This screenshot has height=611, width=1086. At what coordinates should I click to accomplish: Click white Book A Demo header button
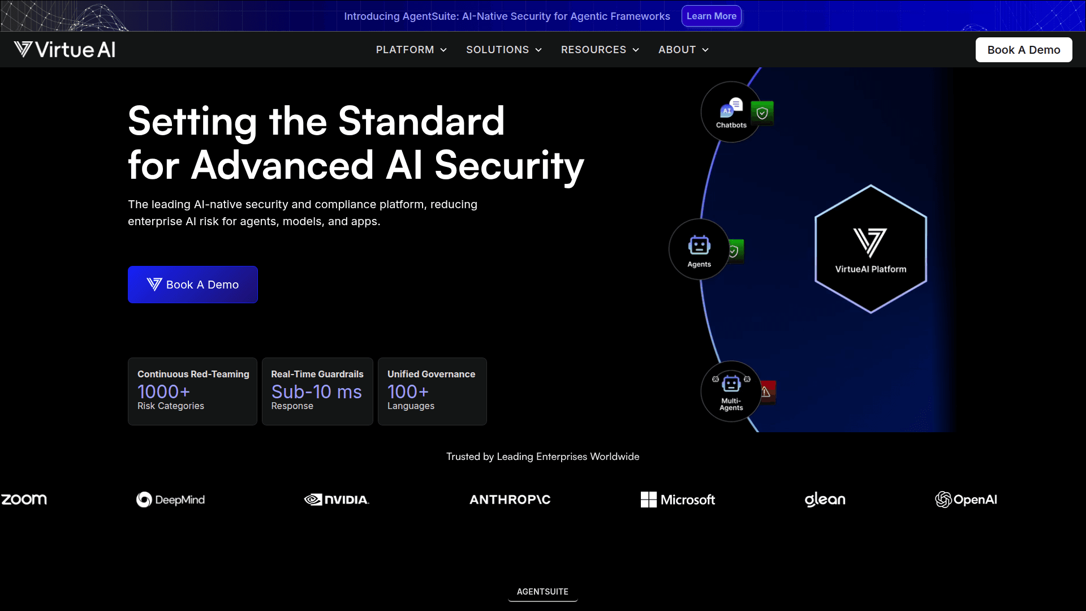1023,50
